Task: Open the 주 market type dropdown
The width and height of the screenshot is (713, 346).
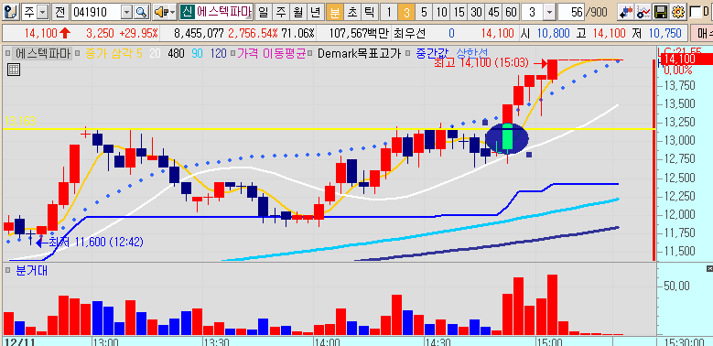Action: (43, 12)
